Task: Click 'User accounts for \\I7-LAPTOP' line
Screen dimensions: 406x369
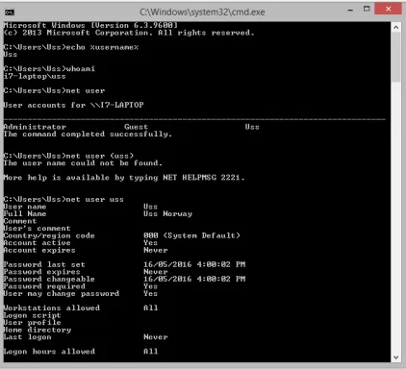Action: click(73, 105)
